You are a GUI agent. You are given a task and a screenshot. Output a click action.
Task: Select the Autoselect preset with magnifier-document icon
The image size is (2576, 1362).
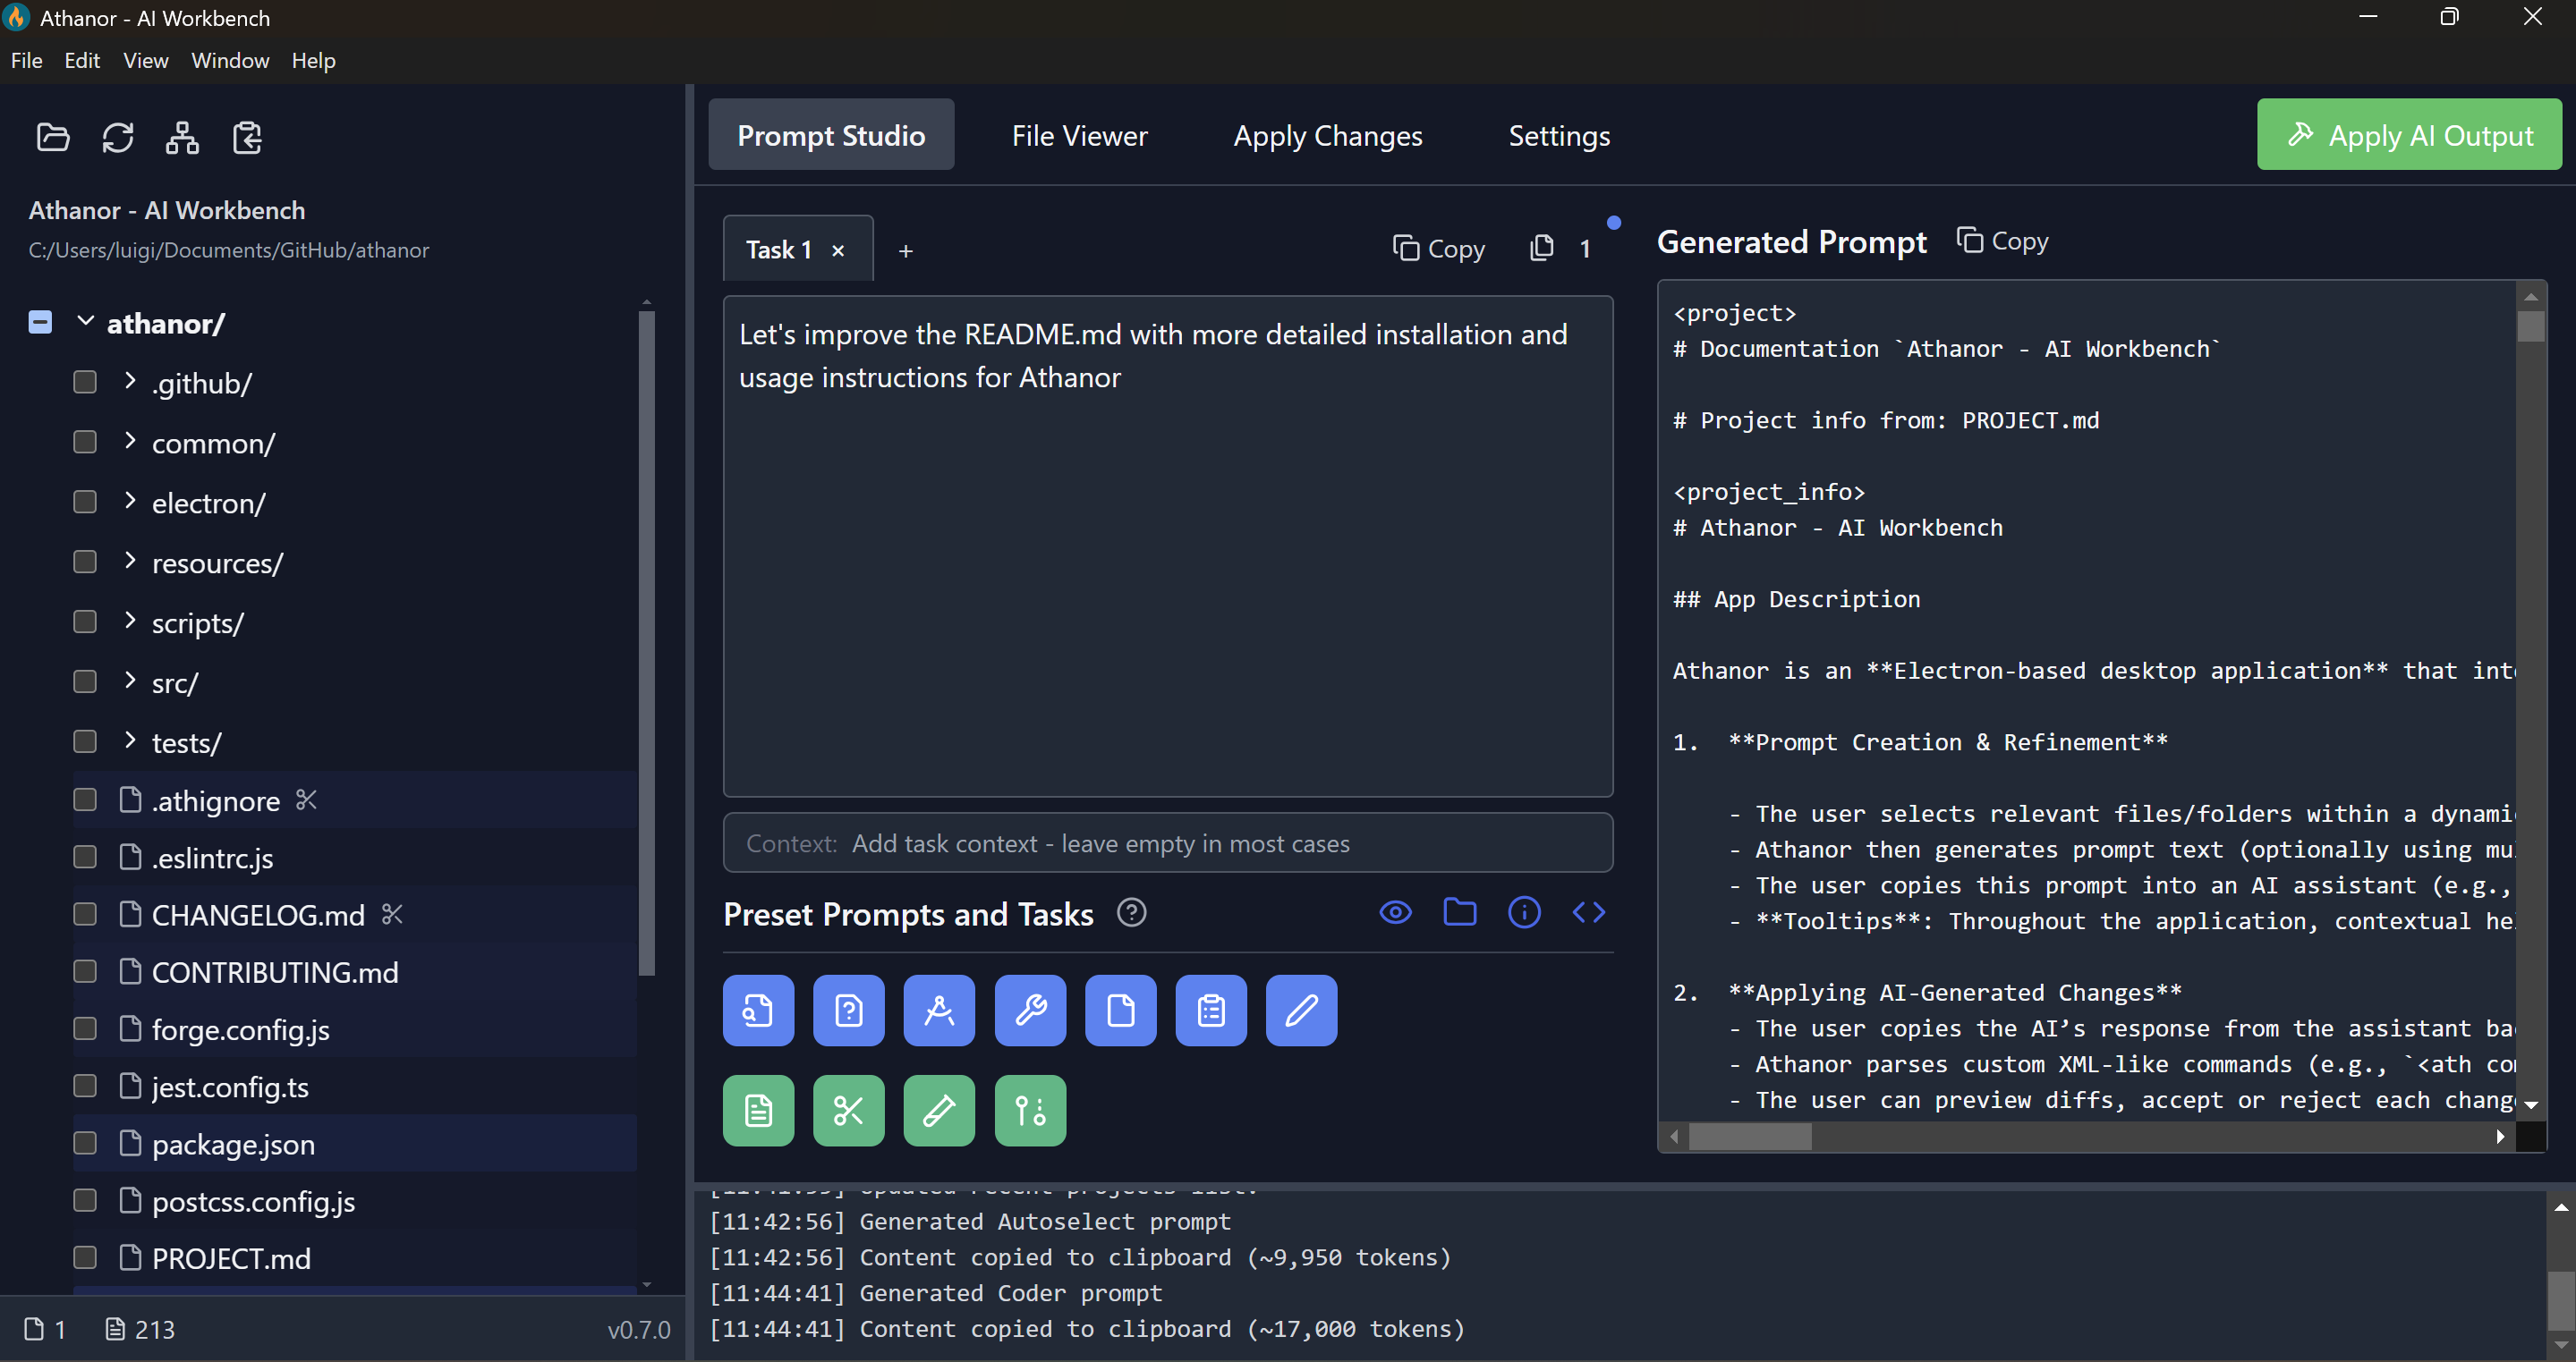point(757,1011)
